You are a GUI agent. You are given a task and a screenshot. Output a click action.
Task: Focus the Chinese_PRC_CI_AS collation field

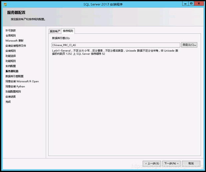tap(116, 45)
